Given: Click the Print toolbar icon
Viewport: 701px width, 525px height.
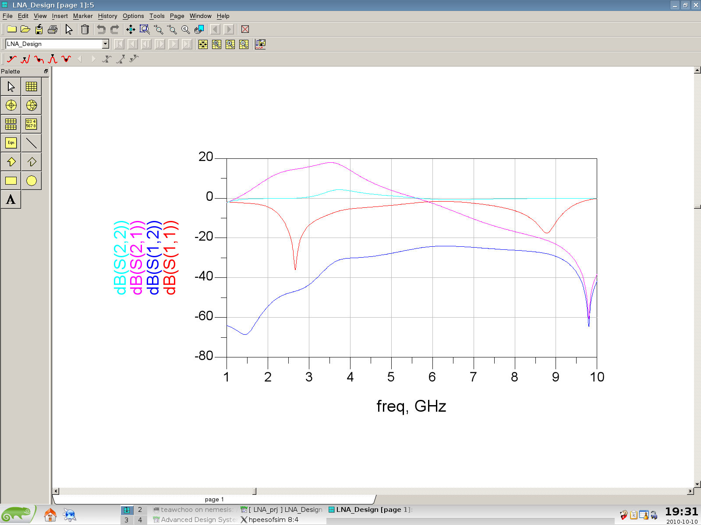Looking at the screenshot, I should 53,29.
